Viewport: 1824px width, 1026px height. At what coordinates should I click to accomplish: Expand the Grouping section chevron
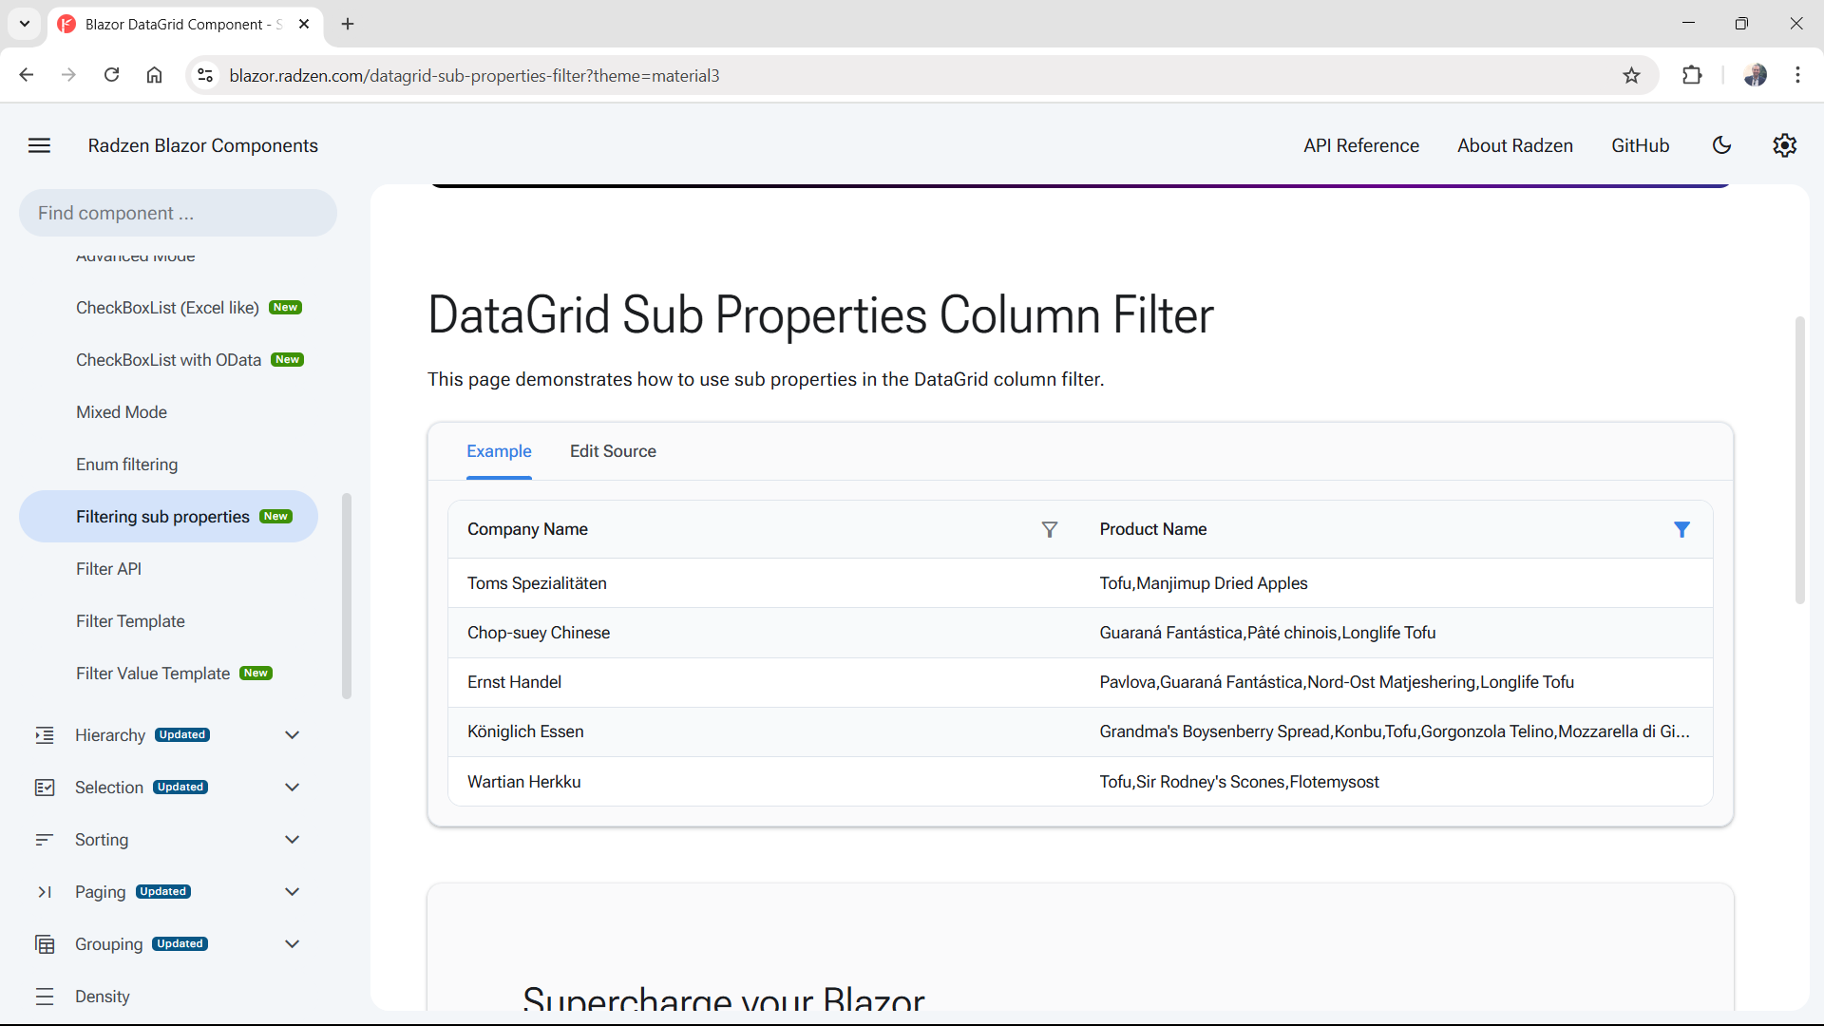coord(293,944)
